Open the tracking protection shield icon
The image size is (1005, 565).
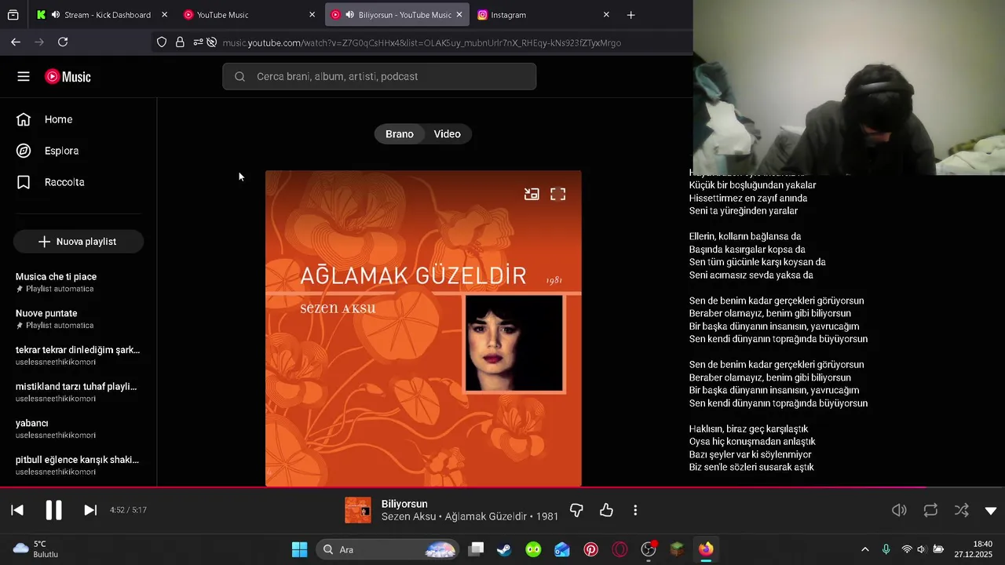pos(162,42)
